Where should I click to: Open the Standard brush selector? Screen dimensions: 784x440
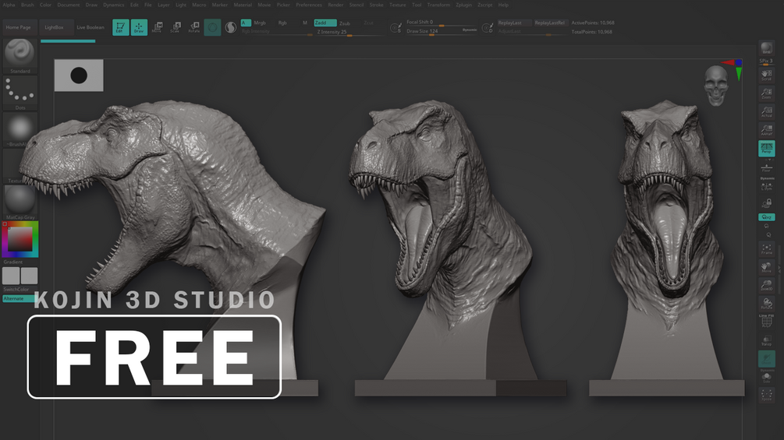click(x=20, y=56)
